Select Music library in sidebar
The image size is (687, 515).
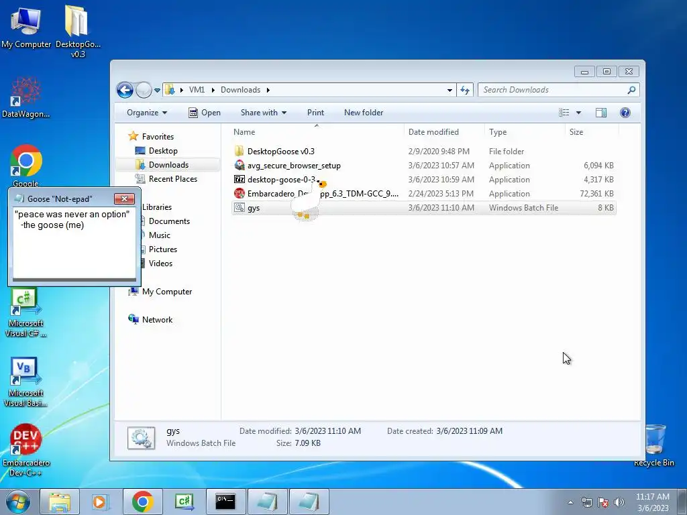(160, 235)
